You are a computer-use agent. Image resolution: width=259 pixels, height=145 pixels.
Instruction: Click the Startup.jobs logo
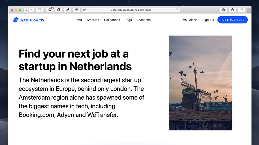28,20
